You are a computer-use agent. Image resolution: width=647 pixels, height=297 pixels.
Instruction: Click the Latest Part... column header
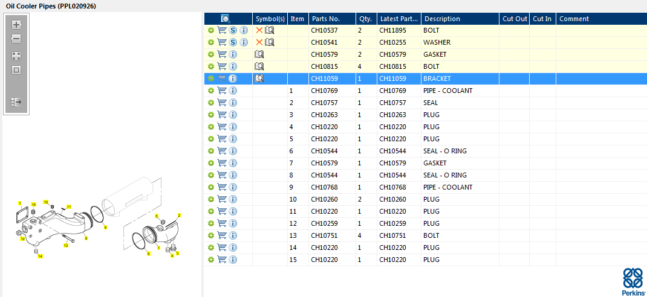coord(399,19)
